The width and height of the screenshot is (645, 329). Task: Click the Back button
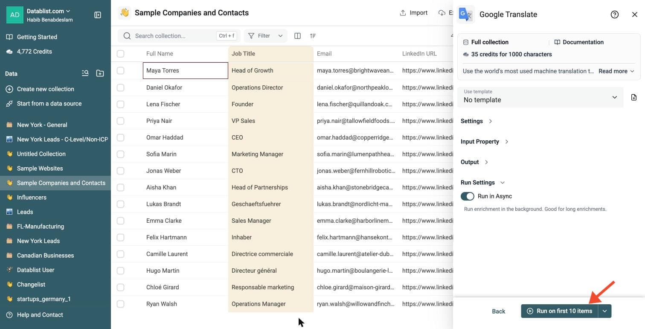pos(498,312)
